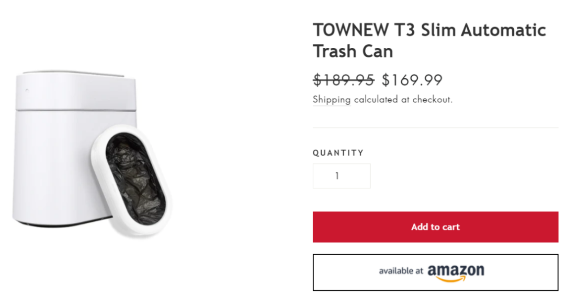The image size is (565, 297).
Task: Click the trash can lid in the photo
Action: tap(76, 91)
